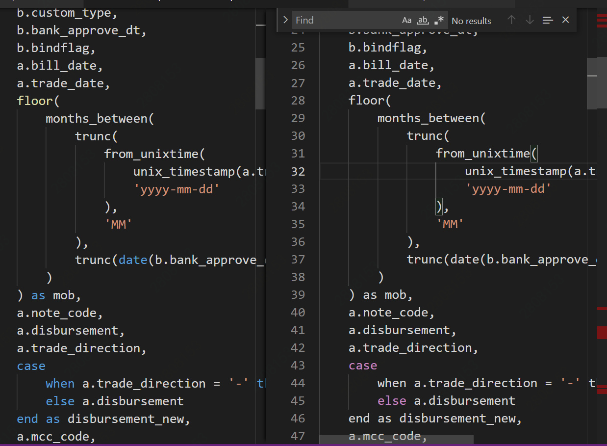Viewport: 607px width, 446px height.
Task: Click line number 32 in the gutter
Action: (x=298, y=171)
